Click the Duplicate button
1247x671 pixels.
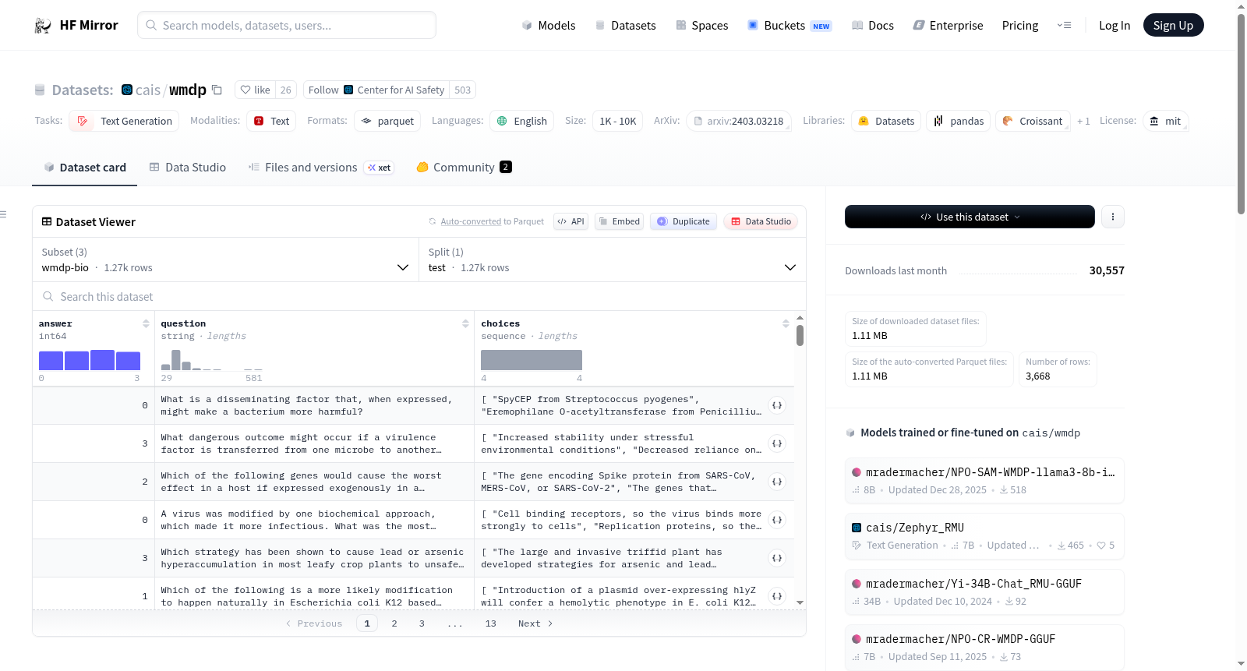click(684, 221)
